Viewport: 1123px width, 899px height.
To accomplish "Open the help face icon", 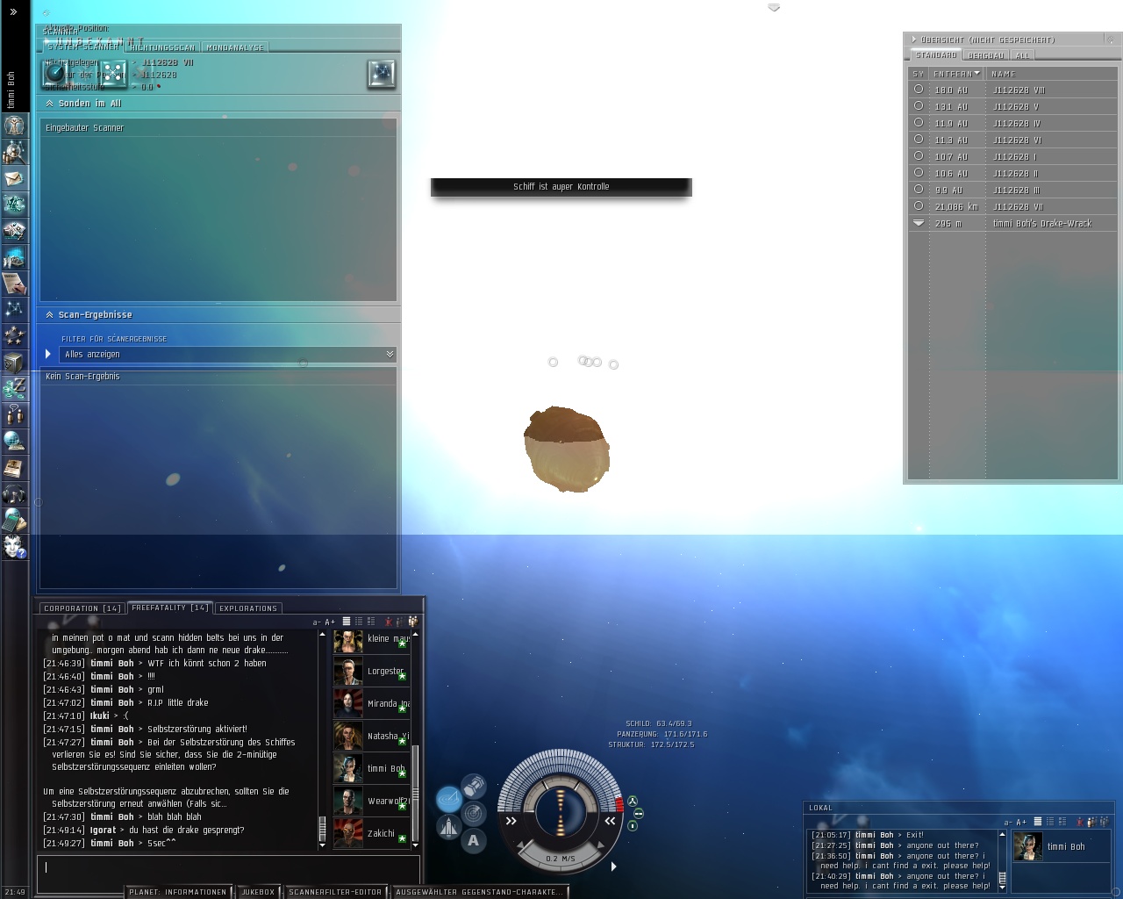I will pos(14,546).
